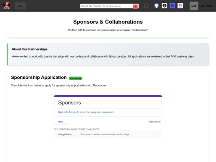Screen dimensions: 216x162
Task: Open the TikTok icon link
Action: (164, 6)
